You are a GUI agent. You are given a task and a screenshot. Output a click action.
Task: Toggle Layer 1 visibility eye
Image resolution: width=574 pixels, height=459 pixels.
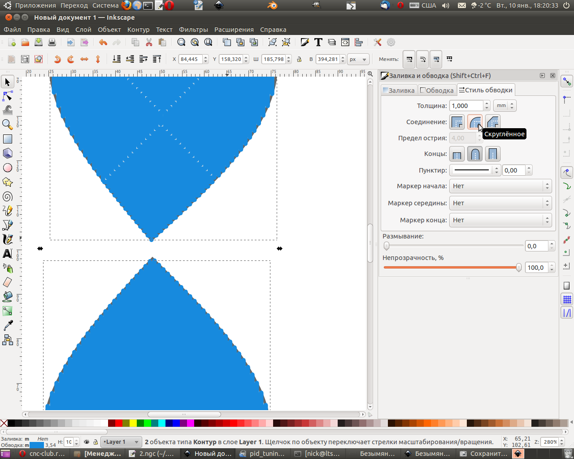tap(87, 442)
